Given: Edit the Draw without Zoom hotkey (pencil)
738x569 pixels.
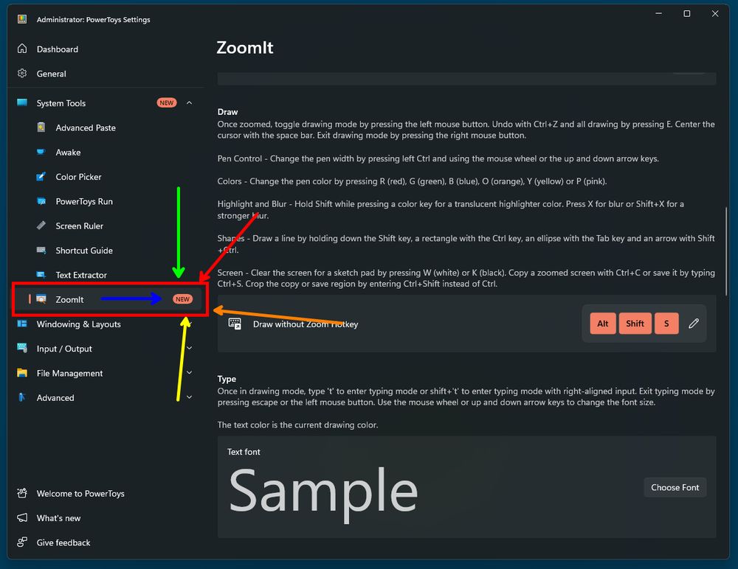Looking at the screenshot, I should click(x=693, y=324).
